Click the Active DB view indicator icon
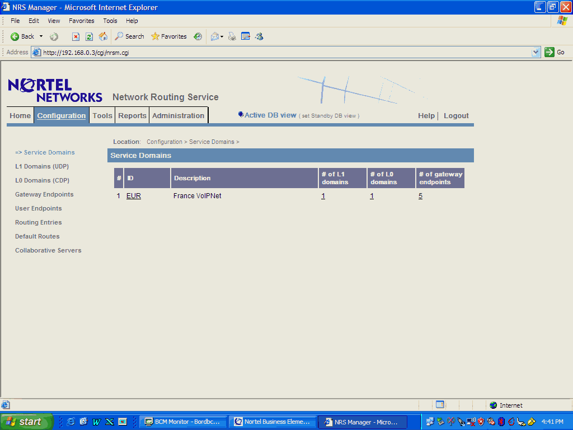The width and height of the screenshot is (573, 430). coord(241,114)
